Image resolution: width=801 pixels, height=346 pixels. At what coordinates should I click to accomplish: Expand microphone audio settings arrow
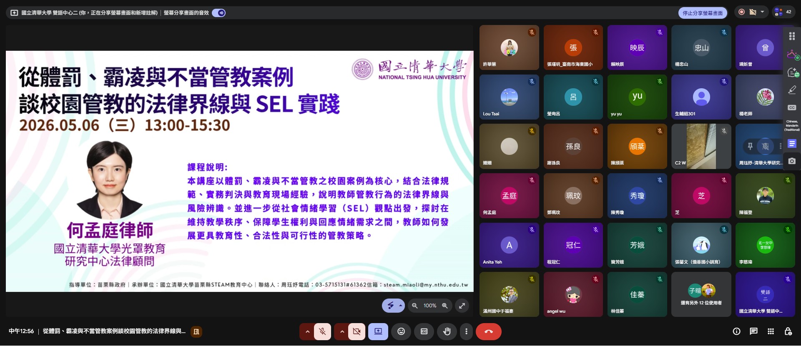pyautogui.click(x=307, y=332)
